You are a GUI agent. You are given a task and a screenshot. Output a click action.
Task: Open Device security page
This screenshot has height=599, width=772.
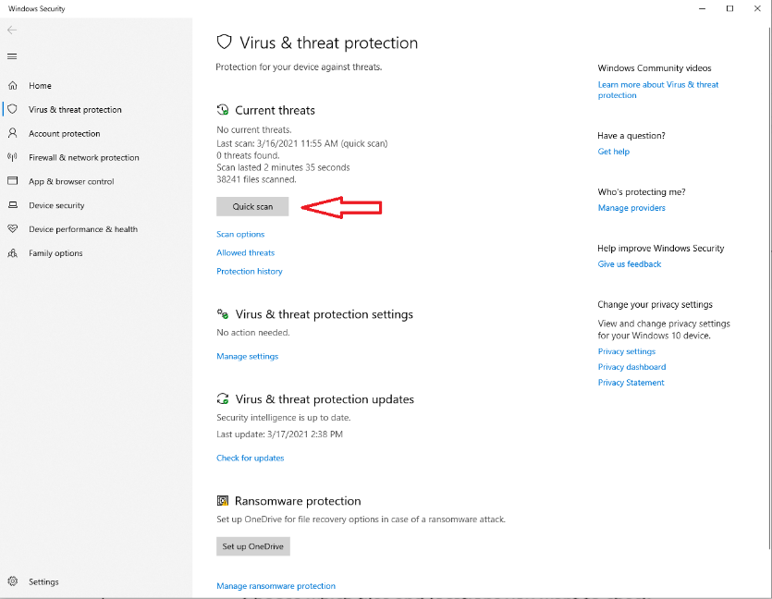56,205
